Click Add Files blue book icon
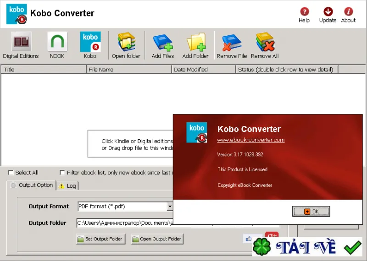Viewport: 367px width, 261px height. coord(163,45)
